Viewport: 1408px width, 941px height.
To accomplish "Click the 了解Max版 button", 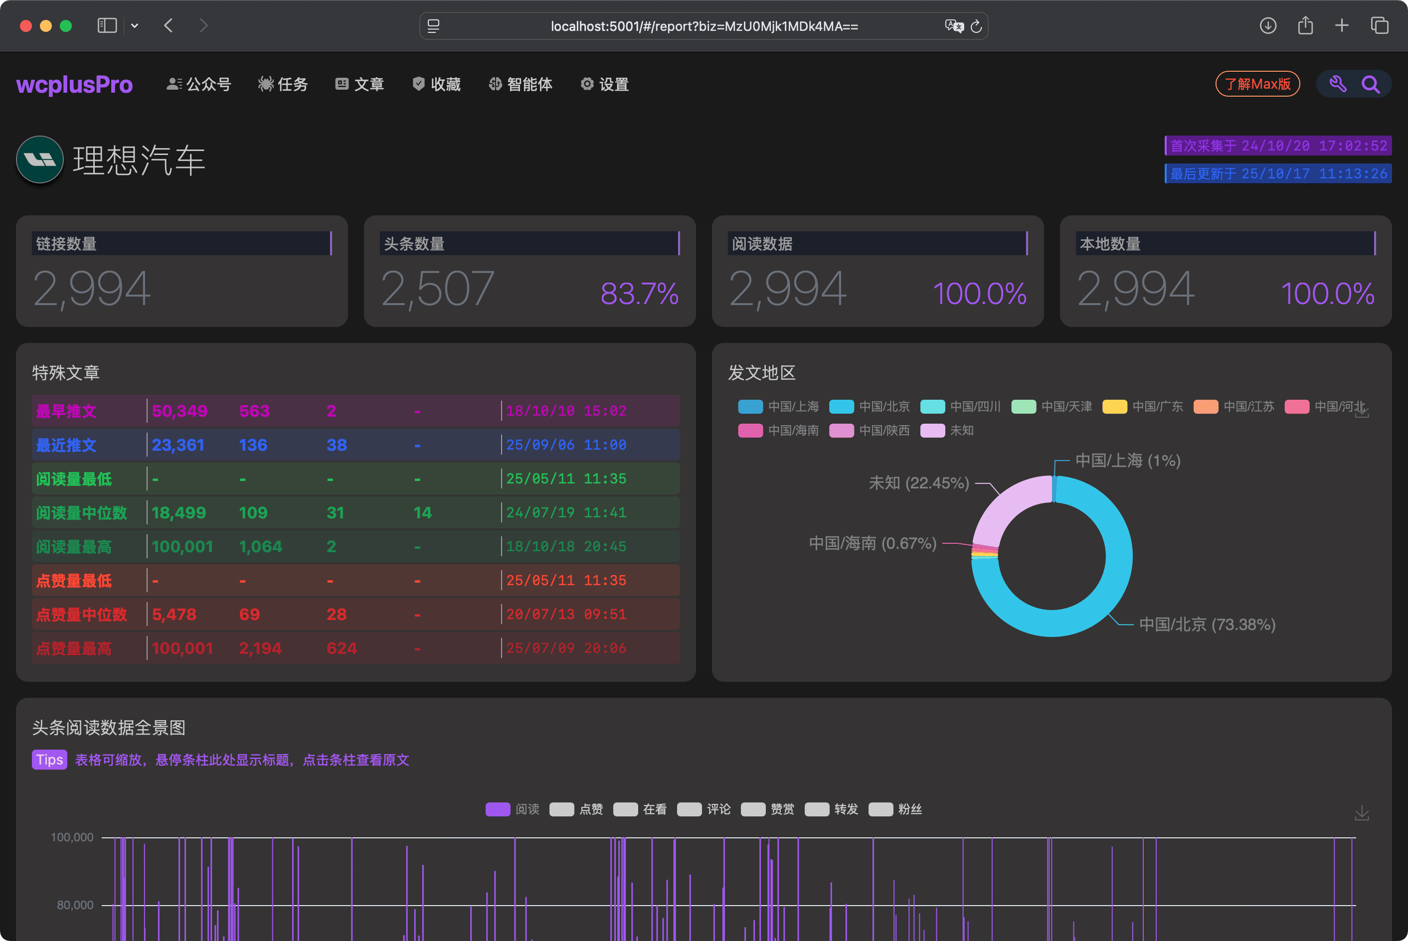I will point(1257,84).
